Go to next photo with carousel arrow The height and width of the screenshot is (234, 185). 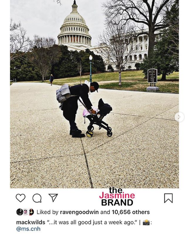(179, 117)
